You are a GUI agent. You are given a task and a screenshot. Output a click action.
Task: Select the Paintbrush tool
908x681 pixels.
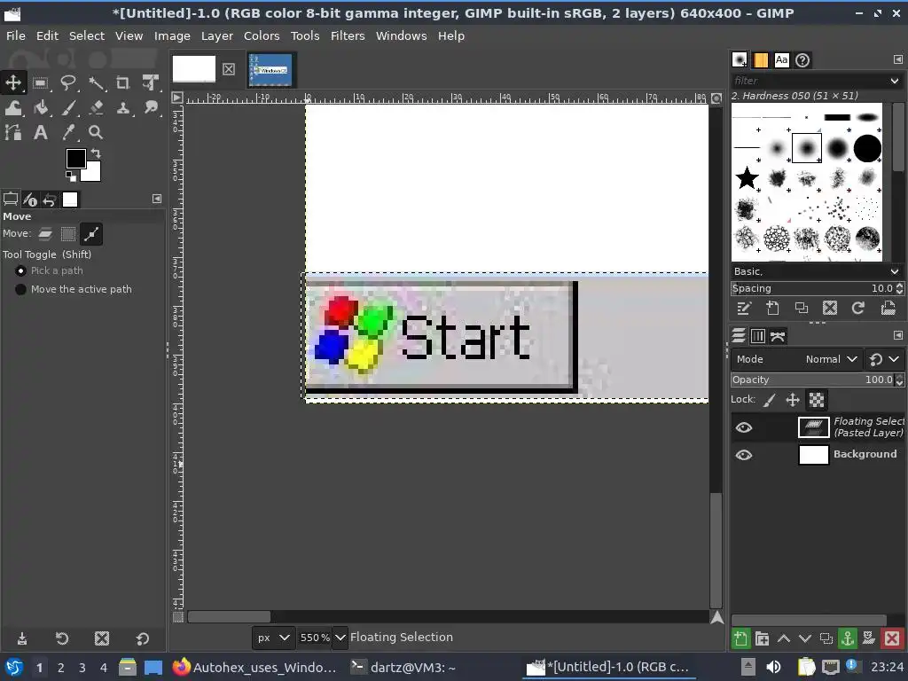pyautogui.click(x=68, y=108)
